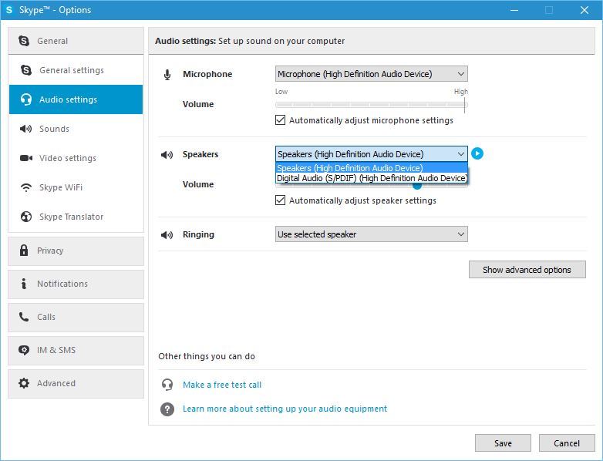Click the microphone volume level bar
This screenshot has height=461, width=603.
pos(371,104)
